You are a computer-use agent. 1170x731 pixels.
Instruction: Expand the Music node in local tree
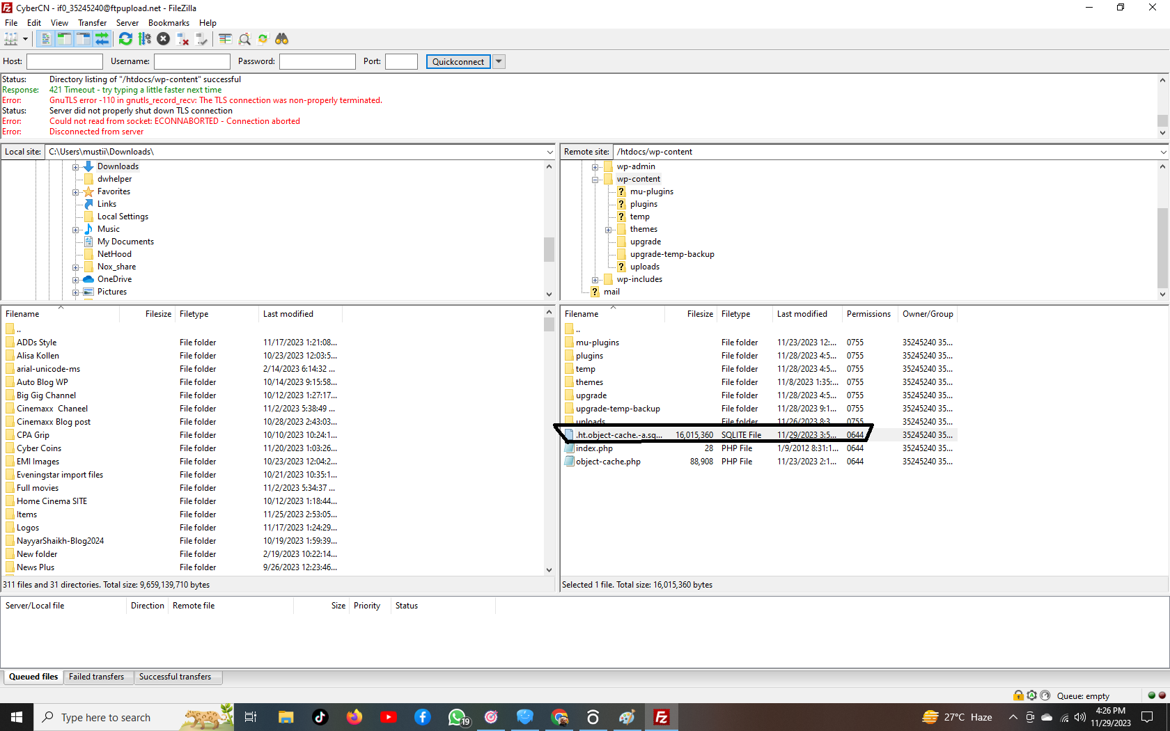point(76,230)
